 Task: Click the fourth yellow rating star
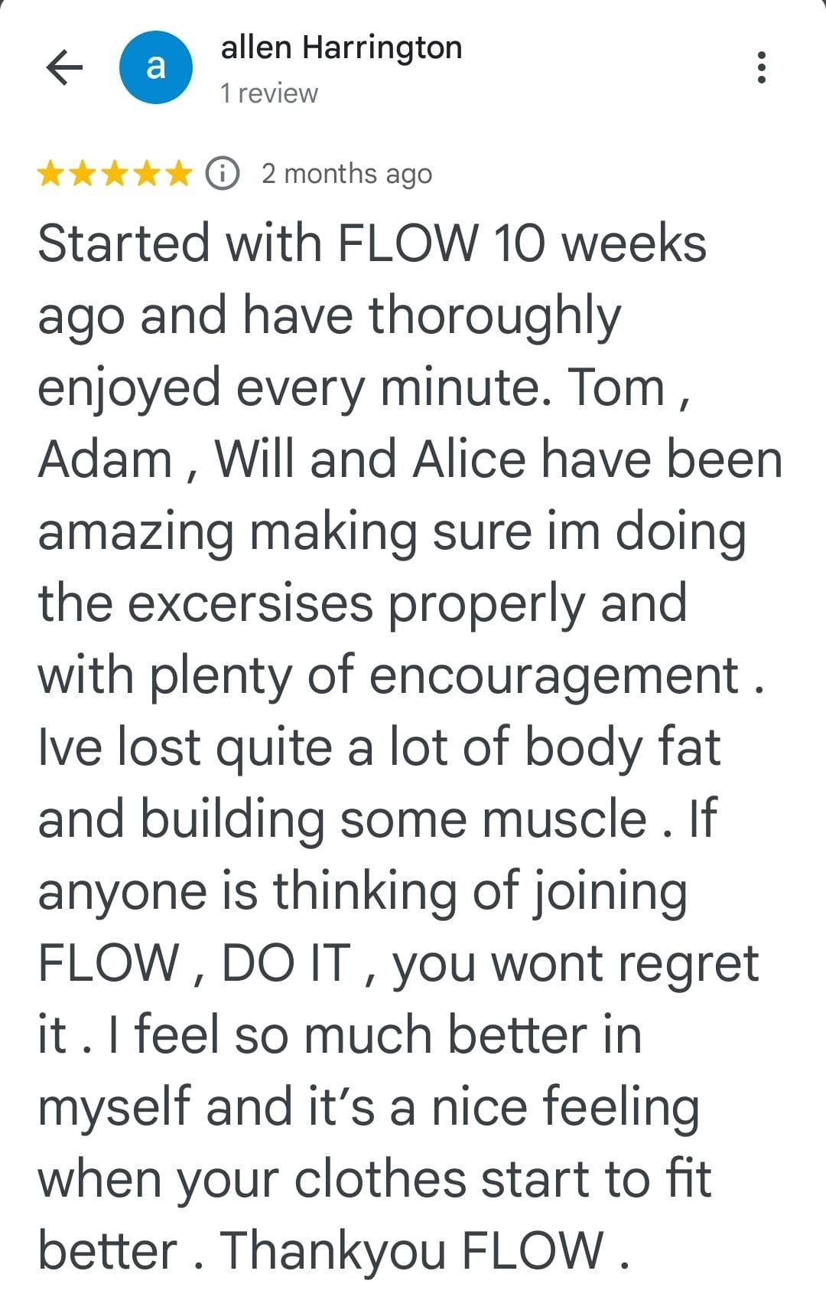[x=146, y=174]
